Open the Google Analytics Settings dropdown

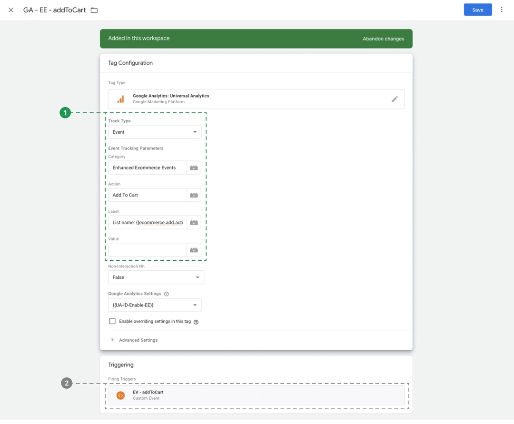click(155, 305)
